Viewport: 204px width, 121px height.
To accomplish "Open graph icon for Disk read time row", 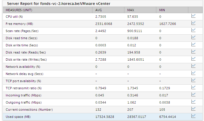I will click(193, 37).
